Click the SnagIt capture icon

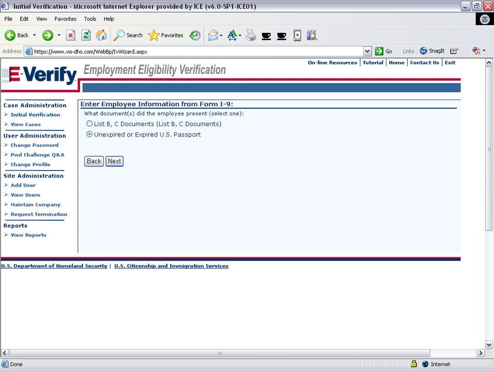[424, 51]
